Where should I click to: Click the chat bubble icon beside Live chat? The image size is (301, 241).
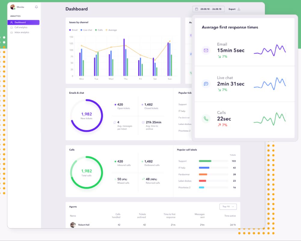click(x=206, y=84)
